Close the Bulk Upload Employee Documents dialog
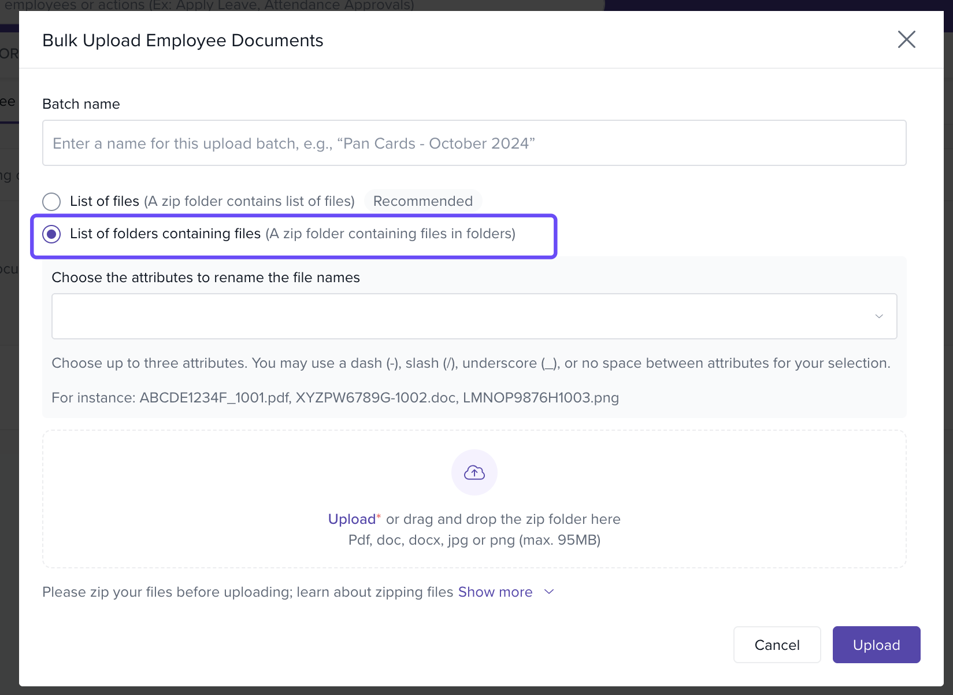953x695 pixels. [x=906, y=40]
